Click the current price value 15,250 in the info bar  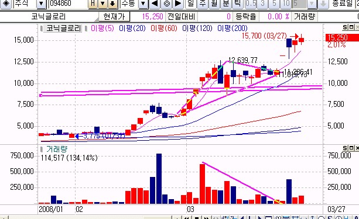click(x=152, y=17)
